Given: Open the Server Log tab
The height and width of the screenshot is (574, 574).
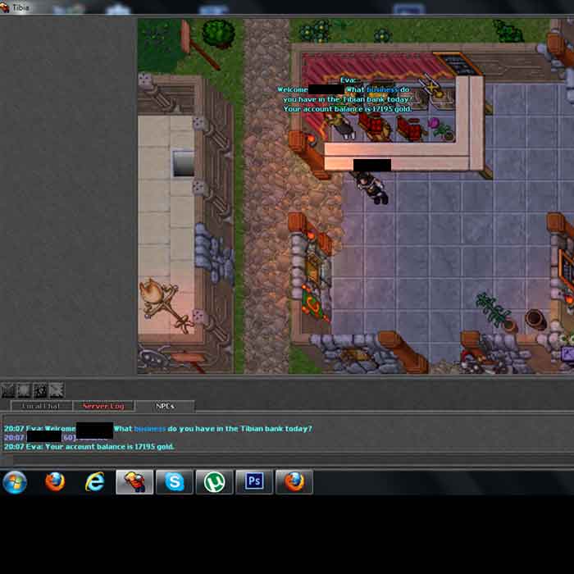Looking at the screenshot, I should pyautogui.click(x=103, y=406).
